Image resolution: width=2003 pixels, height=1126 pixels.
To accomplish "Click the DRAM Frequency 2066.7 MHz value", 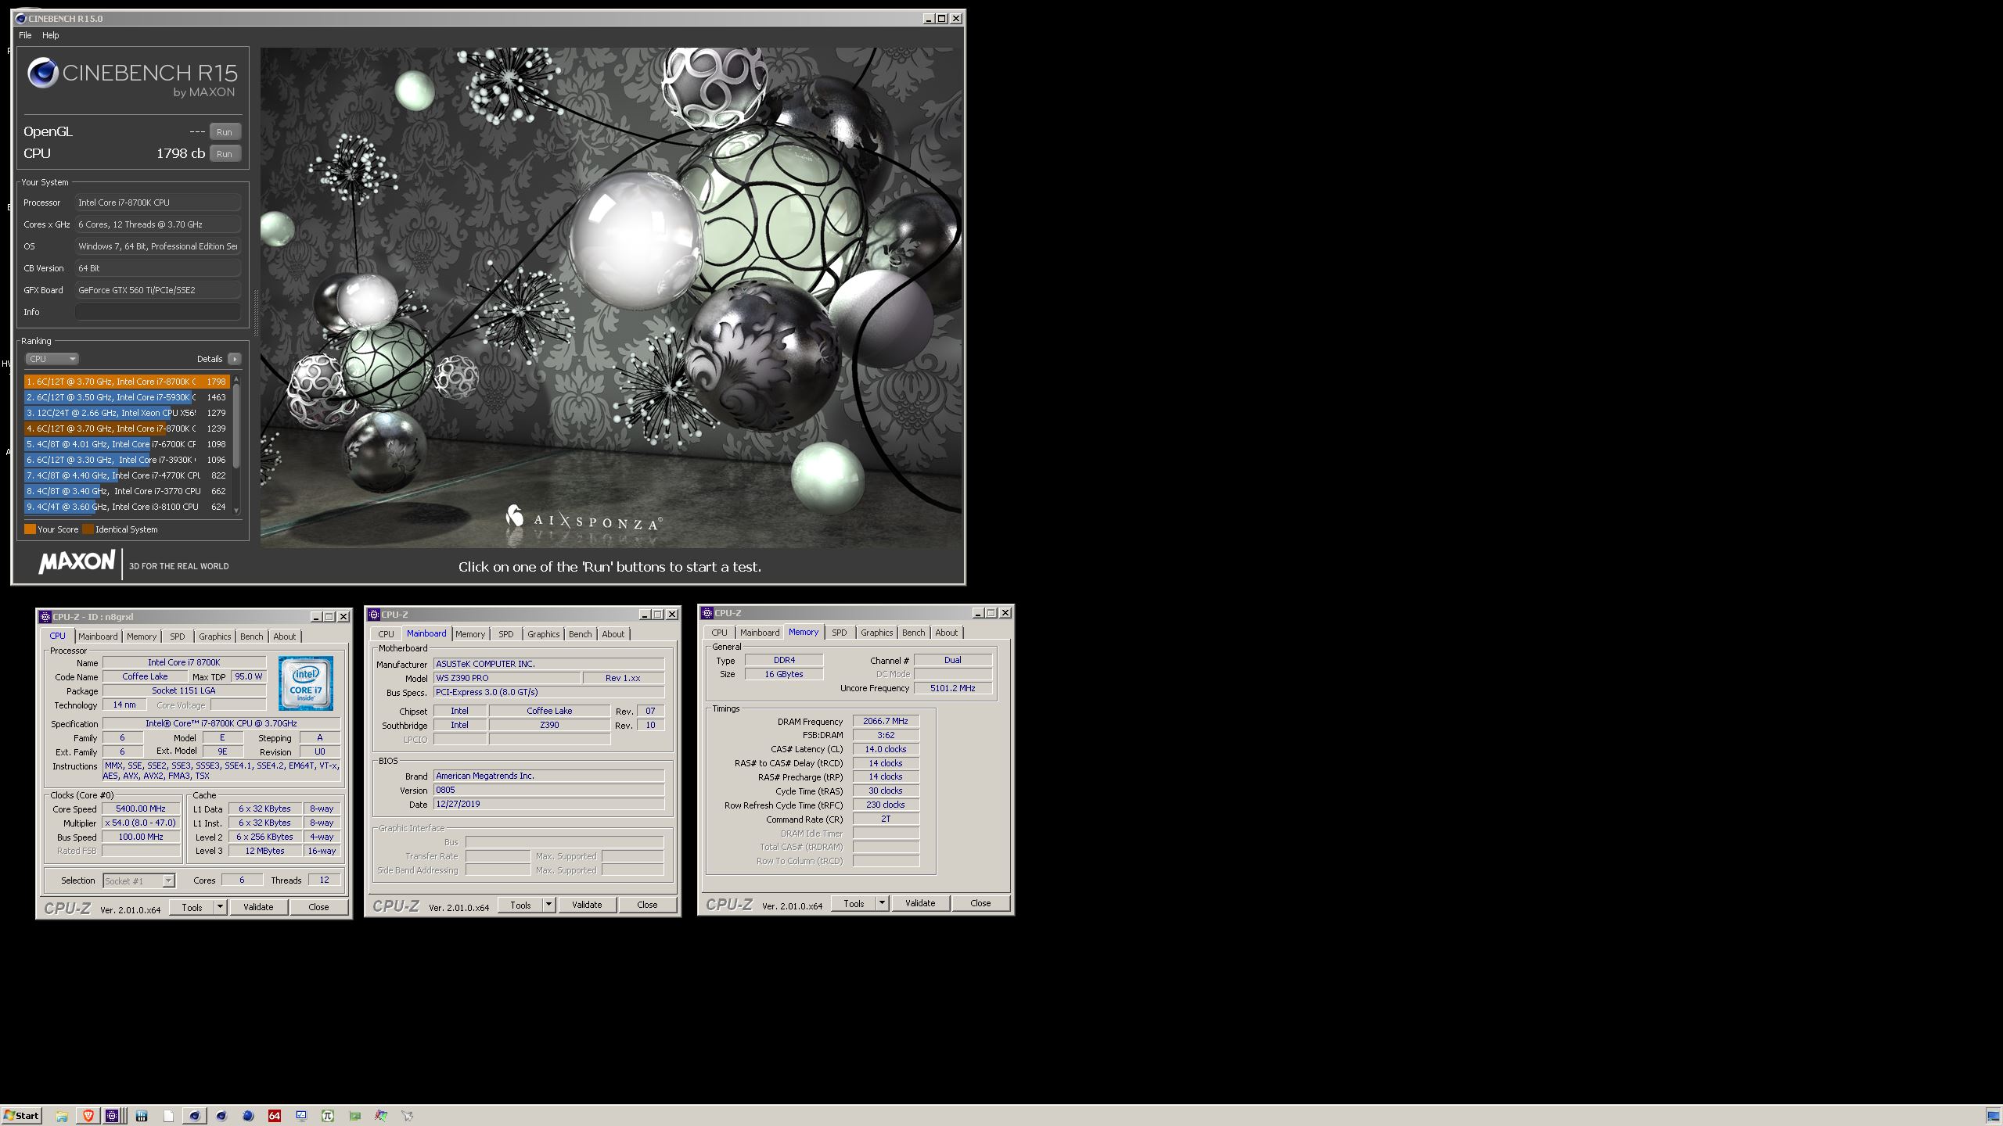I will [x=886, y=722].
